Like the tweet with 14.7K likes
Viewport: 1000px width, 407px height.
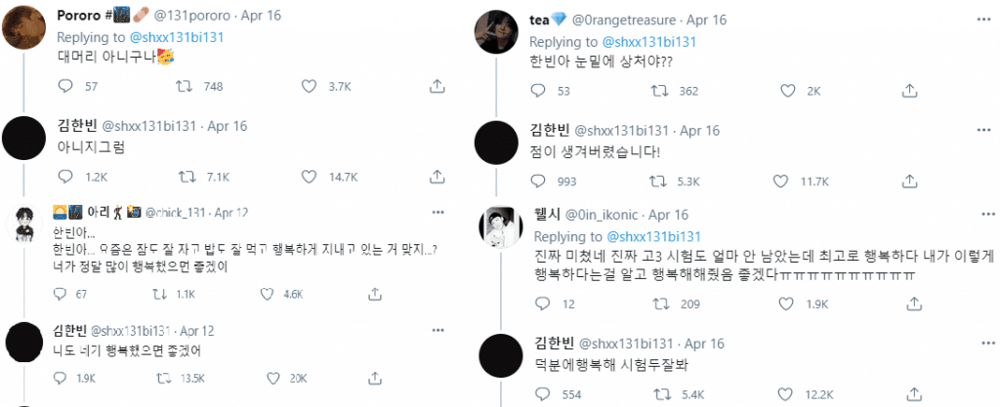(310, 177)
